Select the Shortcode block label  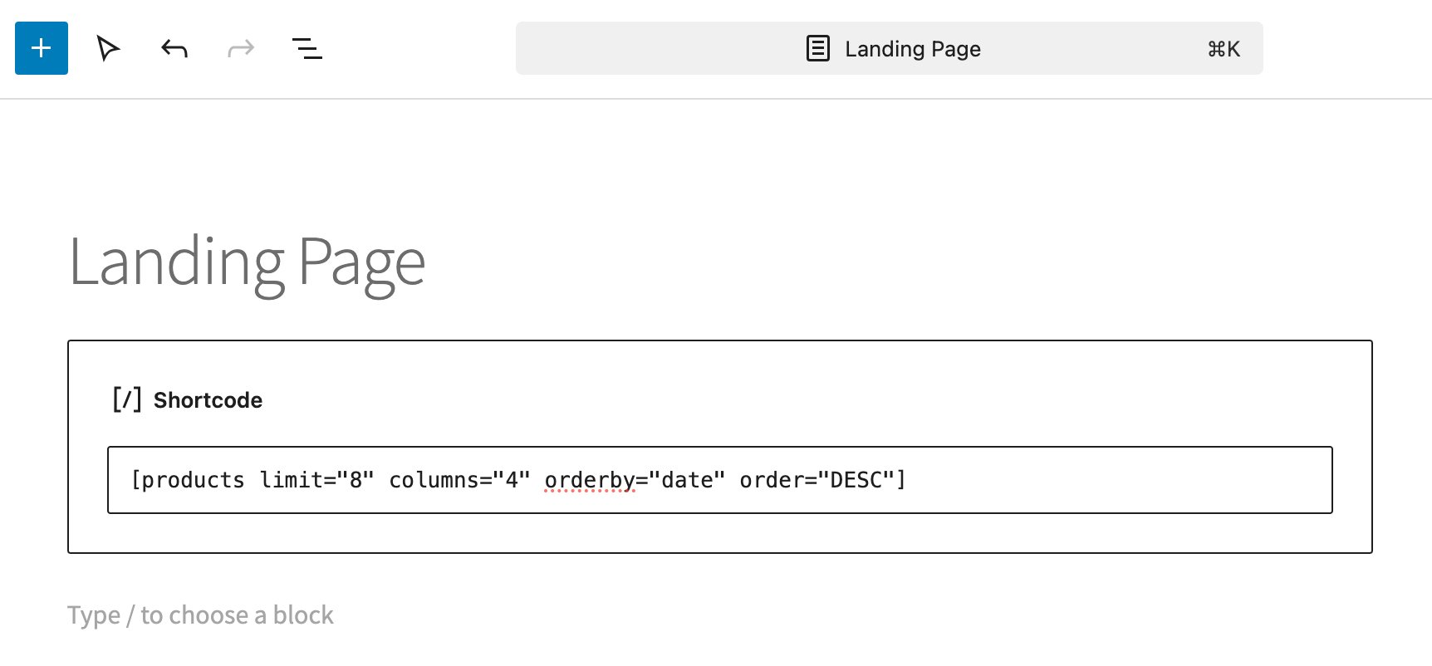tap(208, 399)
